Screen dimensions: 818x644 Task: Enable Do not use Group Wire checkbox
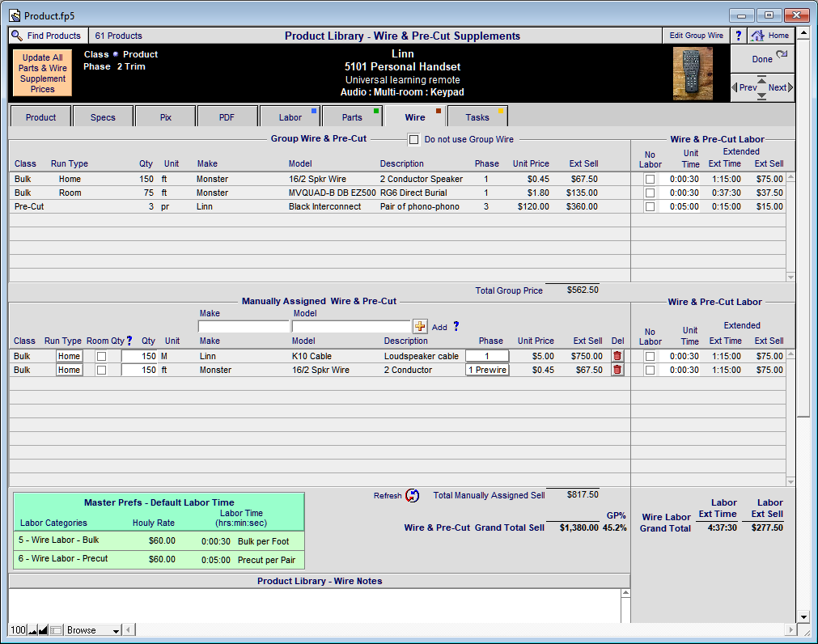click(413, 140)
